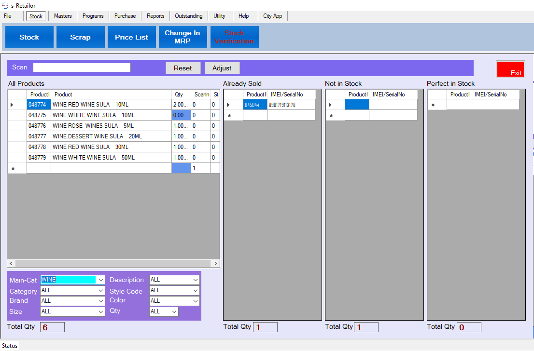Viewport: 534px width, 351px height.
Task: Click the blue Stock toolbar button
Action: [x=29, y=37]
